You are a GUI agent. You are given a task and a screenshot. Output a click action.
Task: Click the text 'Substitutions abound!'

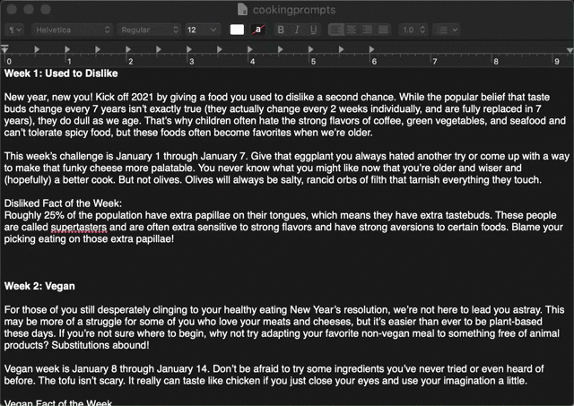tap(100, 345)
